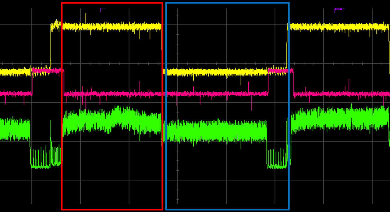Select the raised pink pulse at blue box's right edge
The image size is (390, 212).
click(x=280, y=71)
